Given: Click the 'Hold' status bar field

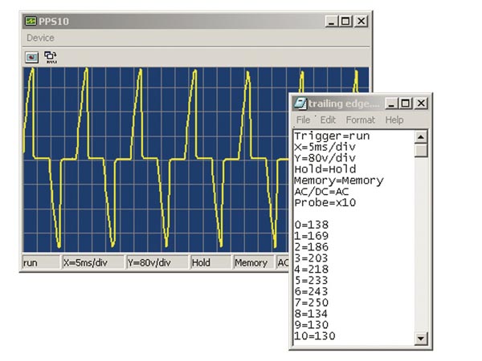Looking at the screenshot, I should 210,263.
